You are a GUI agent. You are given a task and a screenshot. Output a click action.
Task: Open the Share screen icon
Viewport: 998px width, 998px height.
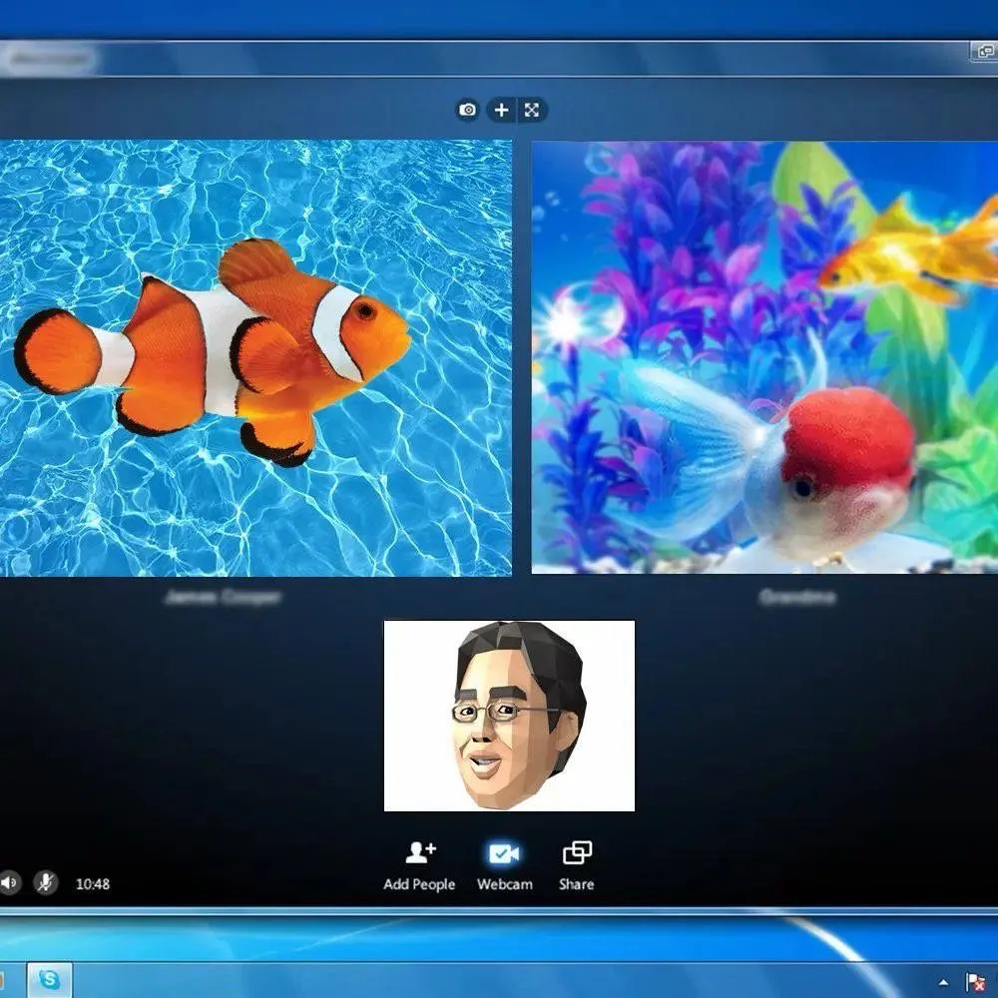[x=577, y=853]
